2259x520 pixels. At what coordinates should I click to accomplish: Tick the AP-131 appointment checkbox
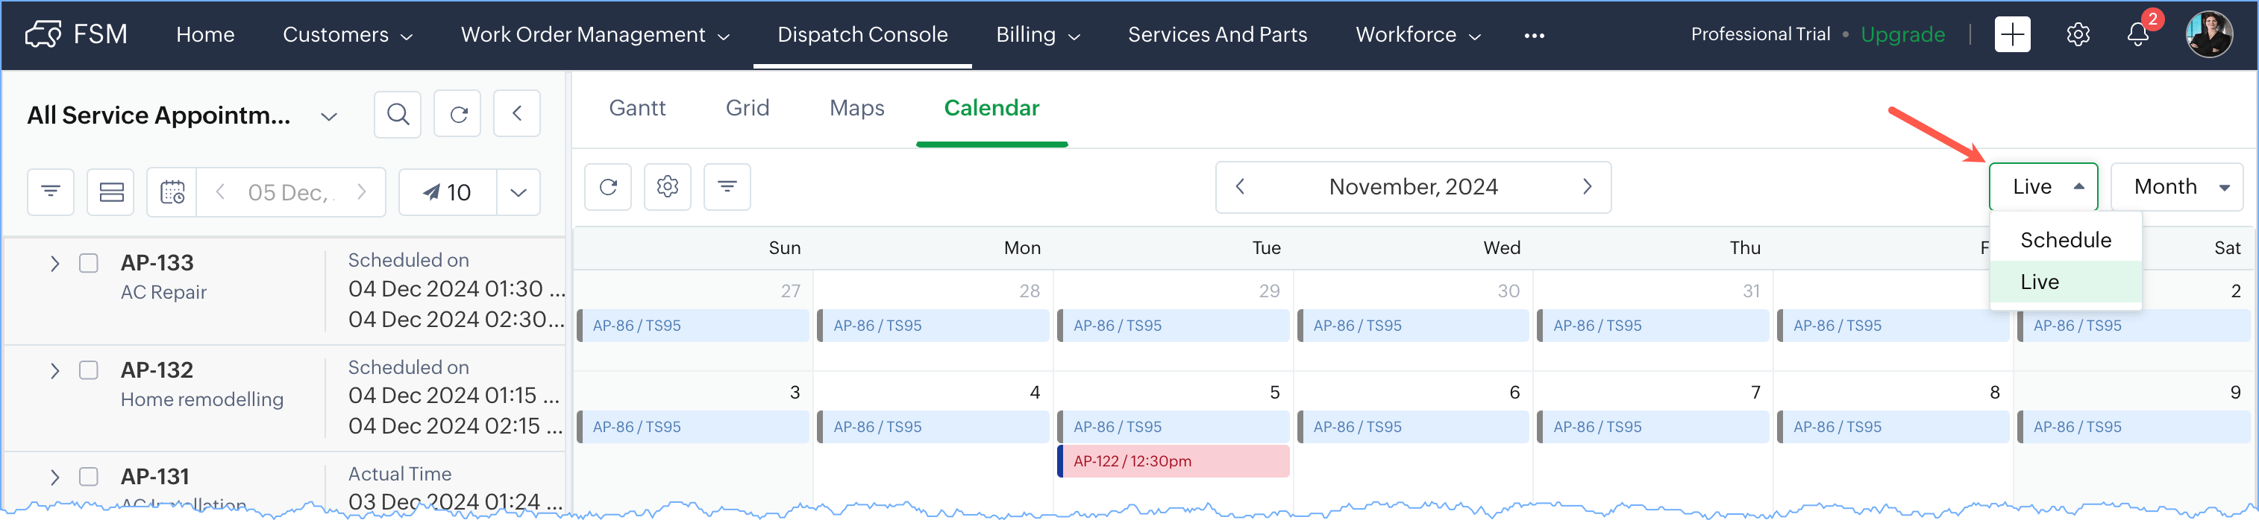pyautogui.click(x=89, y=477)
